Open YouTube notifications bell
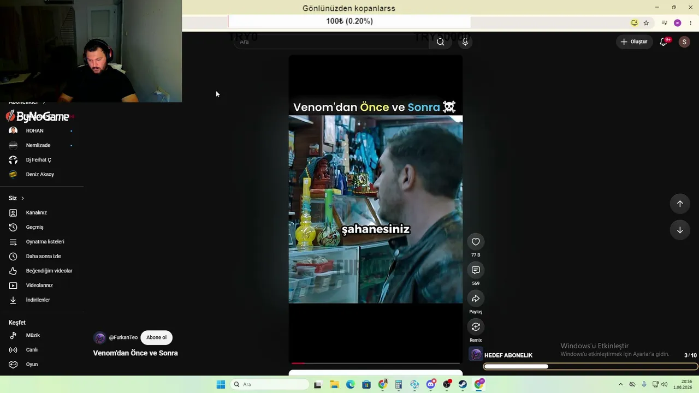Image resolution: width=699 pixels, height=393 pixels. pos(664,41)
